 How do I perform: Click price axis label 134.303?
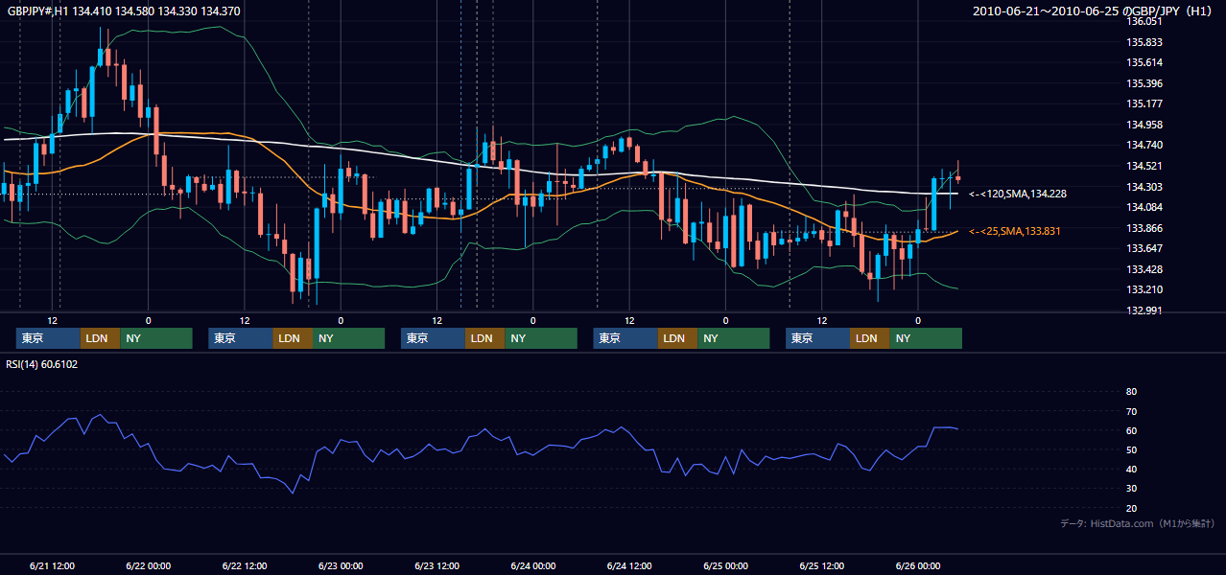pyautogui.click(x=1145, y=187)
